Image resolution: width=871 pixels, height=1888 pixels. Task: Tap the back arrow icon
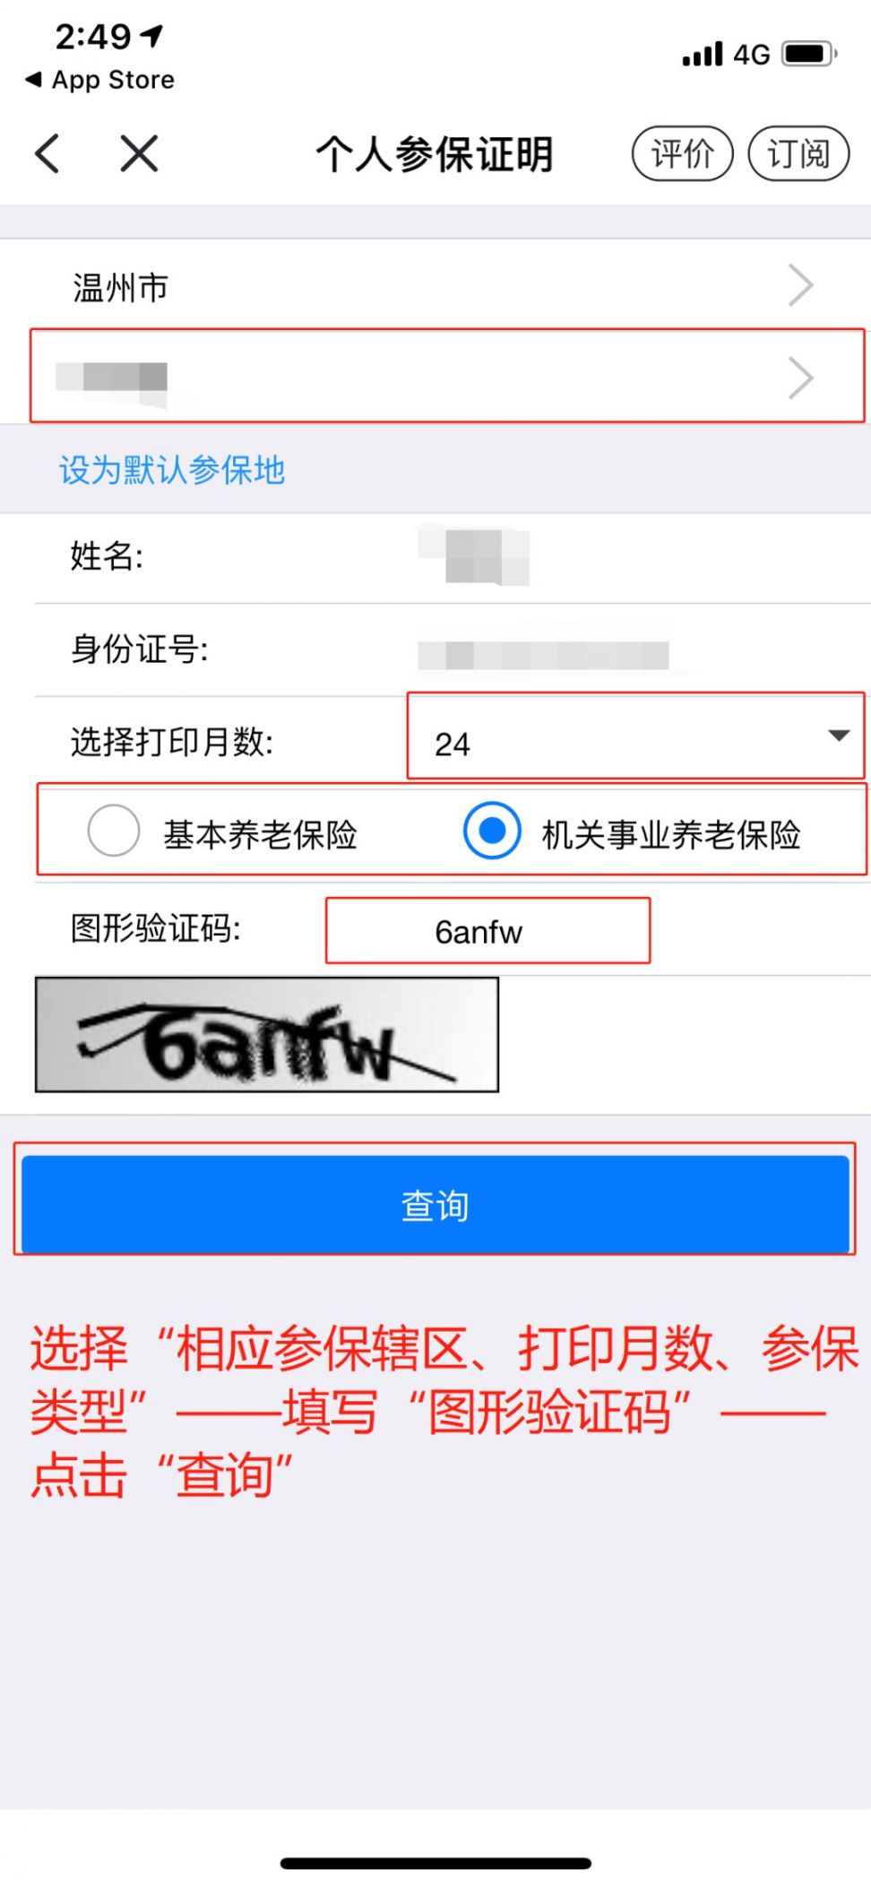coord(47,153)
